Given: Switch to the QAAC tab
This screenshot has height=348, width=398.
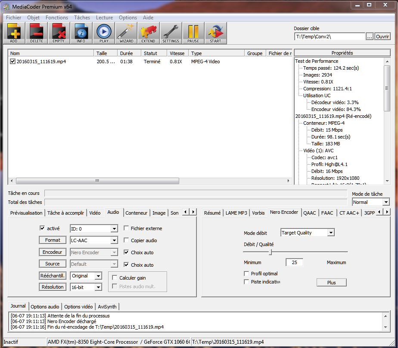Looking at the screenshot, I should (310, 213).
